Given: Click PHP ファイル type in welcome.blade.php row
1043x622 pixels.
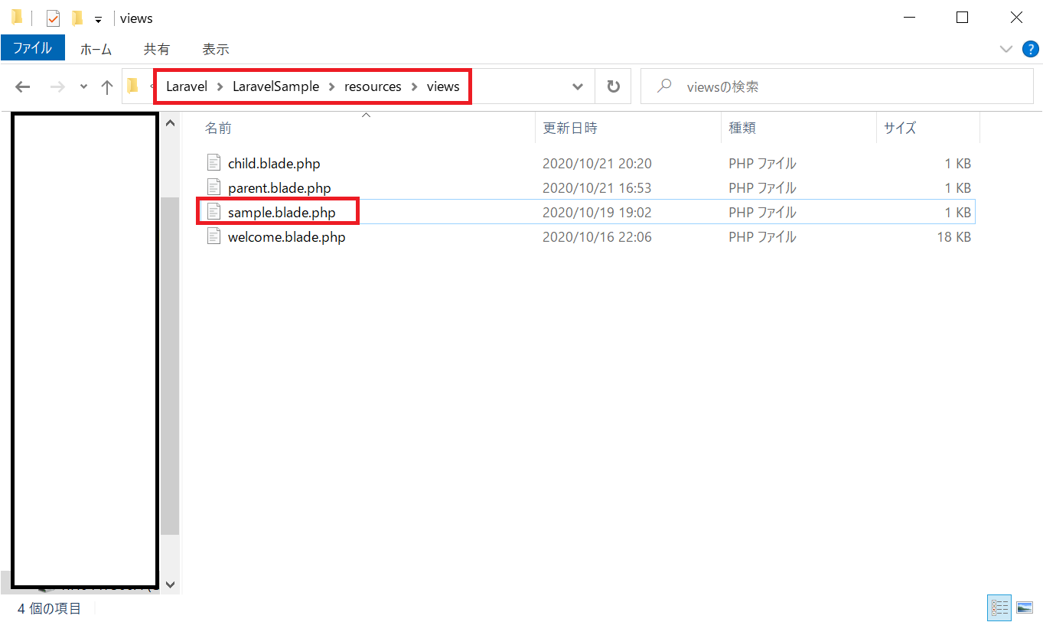Looking at the screenshot, I should tap(762, 237).
